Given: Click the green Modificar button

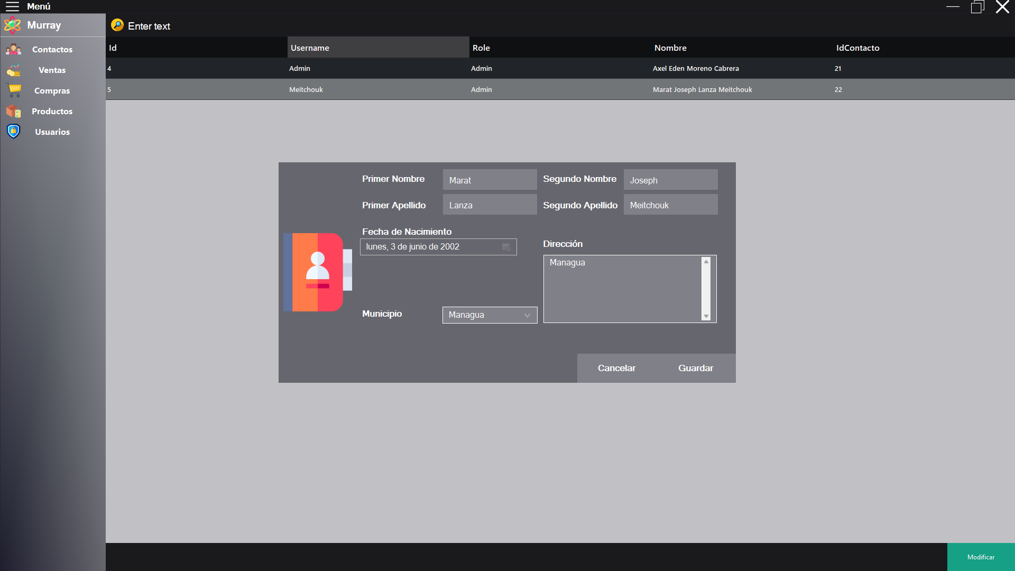Looking at the screenshot, I should pyautogui.click(x=981, y=557).
